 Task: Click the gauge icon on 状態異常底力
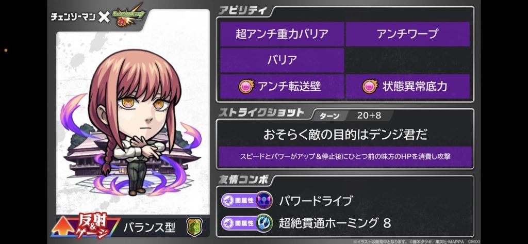click(370, 87)
